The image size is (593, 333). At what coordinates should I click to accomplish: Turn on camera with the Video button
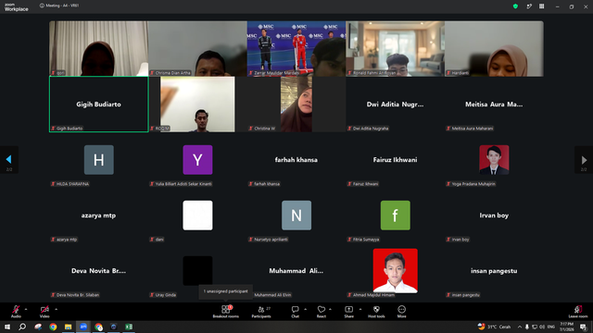point(44,311)
